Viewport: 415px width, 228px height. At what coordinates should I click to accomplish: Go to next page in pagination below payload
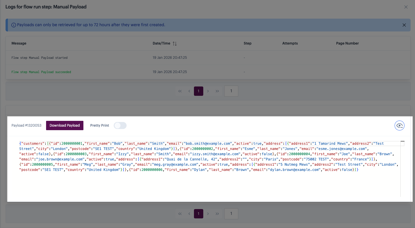click(208, 214)
